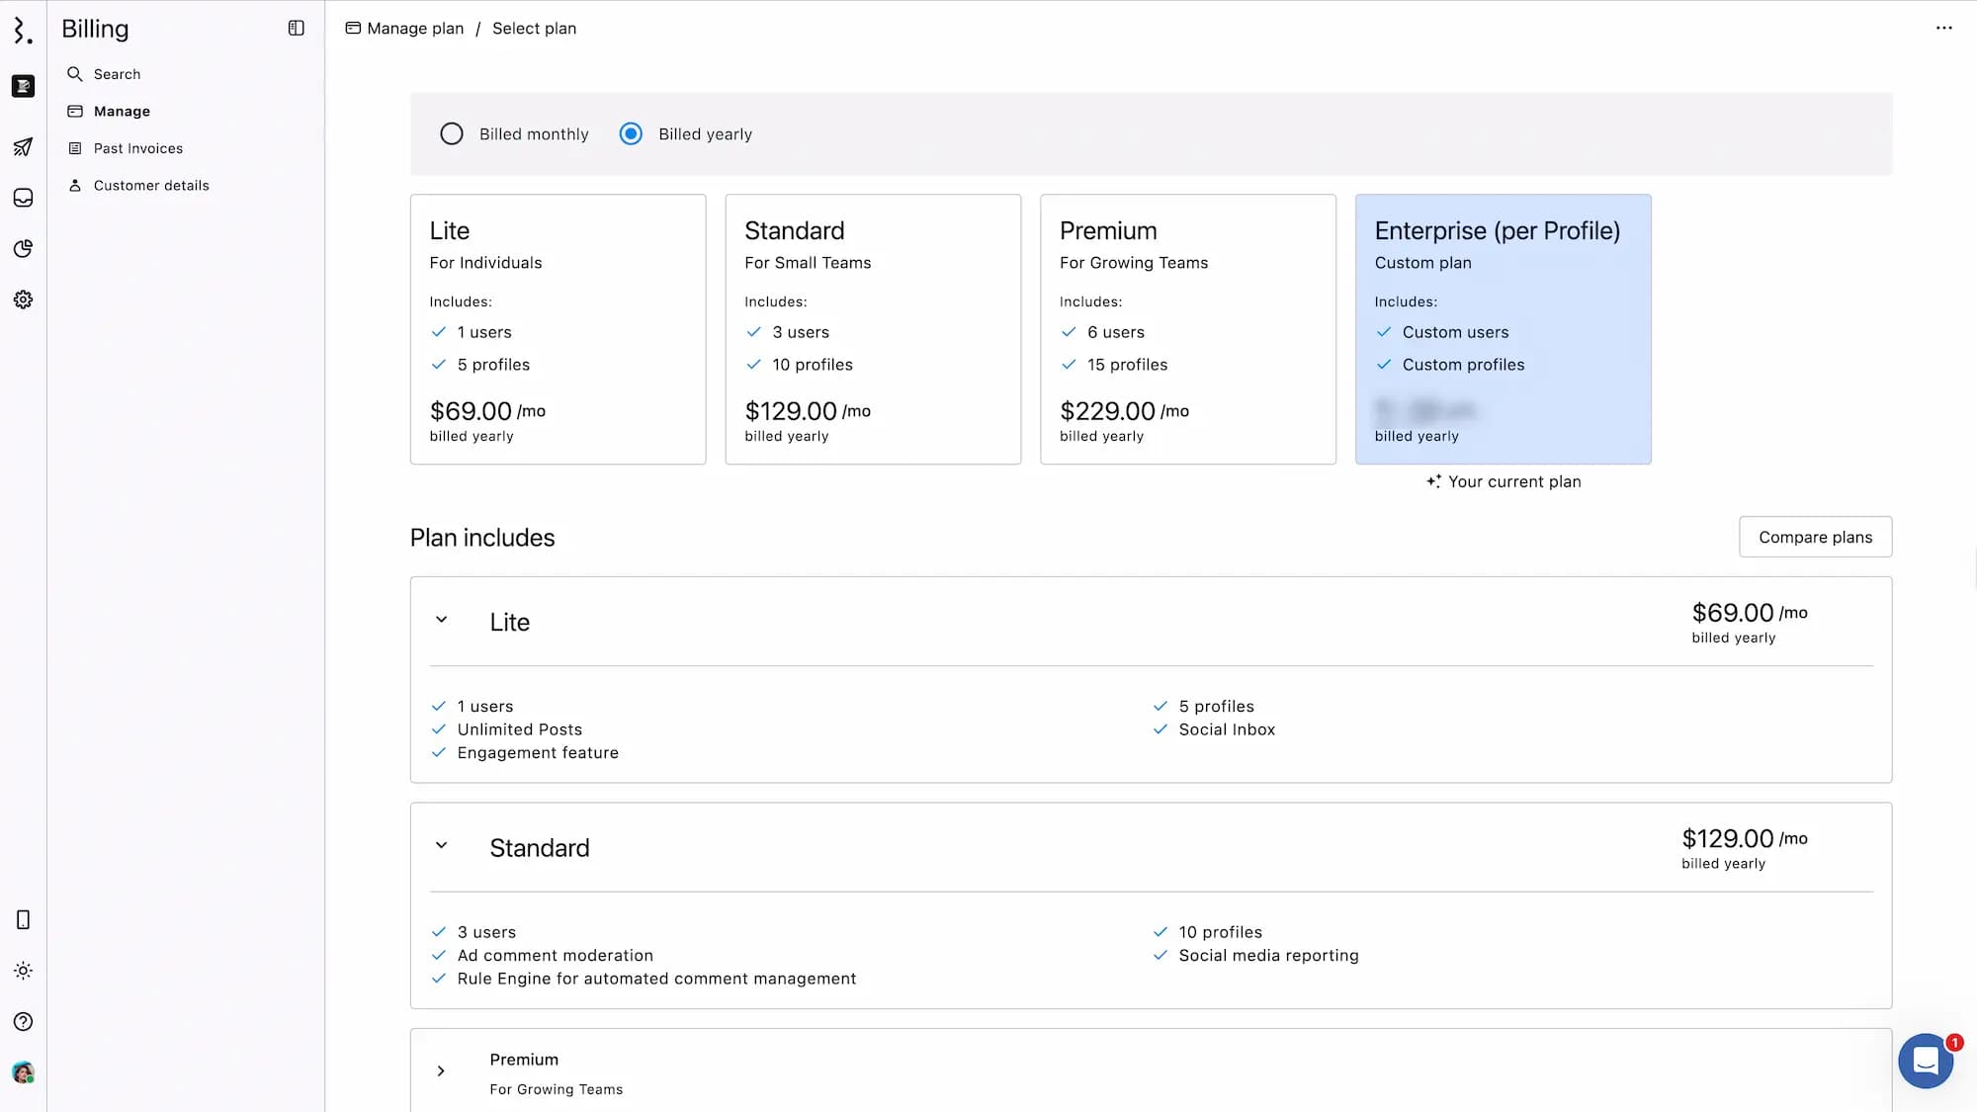Toggle the light/dark theme sun icon
The image size is (1977, 1112).
coord(23,971)
